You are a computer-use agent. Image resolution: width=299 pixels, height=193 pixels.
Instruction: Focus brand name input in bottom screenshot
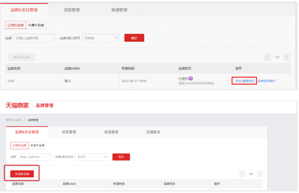click(x=34, y=157)
